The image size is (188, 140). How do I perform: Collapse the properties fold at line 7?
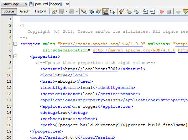(x=15, y=56)
